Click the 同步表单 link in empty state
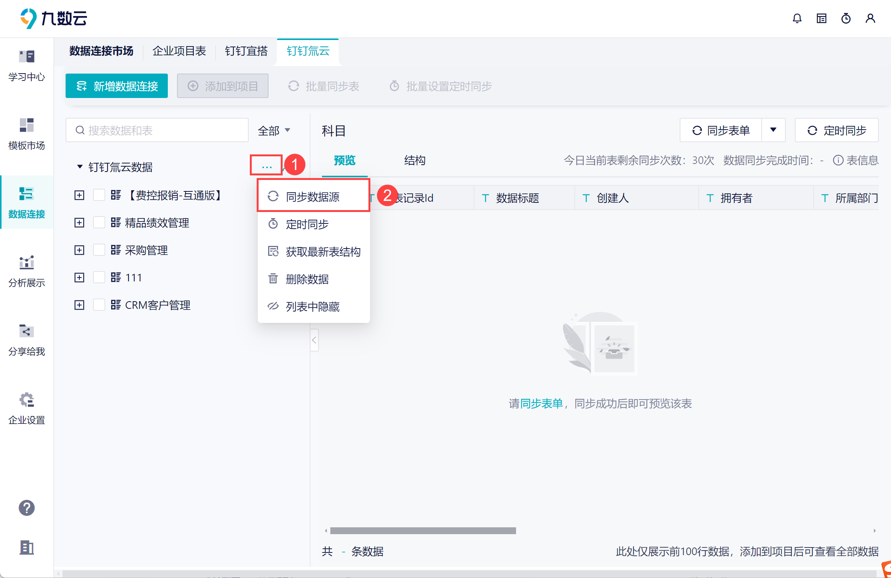891x578 pixels. 541,403
